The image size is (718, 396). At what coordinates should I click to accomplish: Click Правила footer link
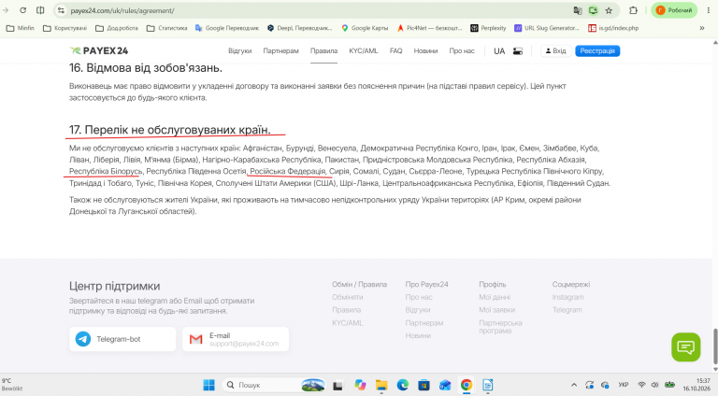point(346,310)
